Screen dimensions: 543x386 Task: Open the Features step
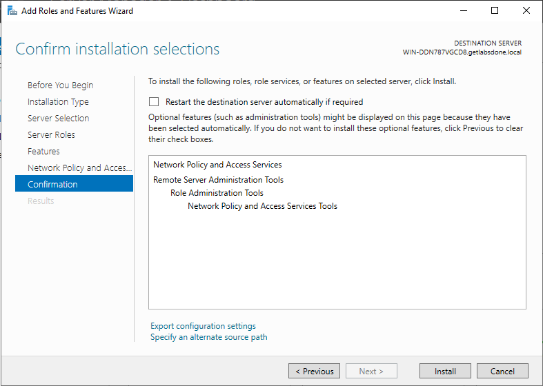[x=43, y=152]
